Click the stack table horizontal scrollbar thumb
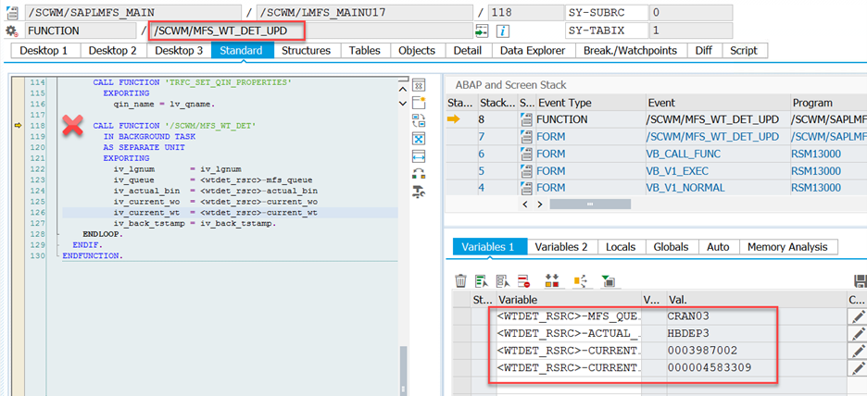The height and width of the screenshot is (396, 867). tap(590, 204)
